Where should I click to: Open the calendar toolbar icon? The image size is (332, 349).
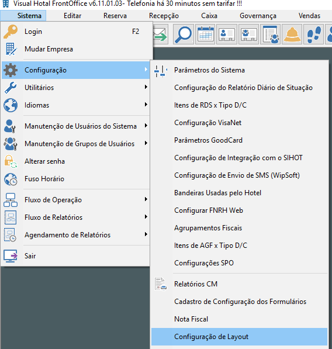point(205,34)
